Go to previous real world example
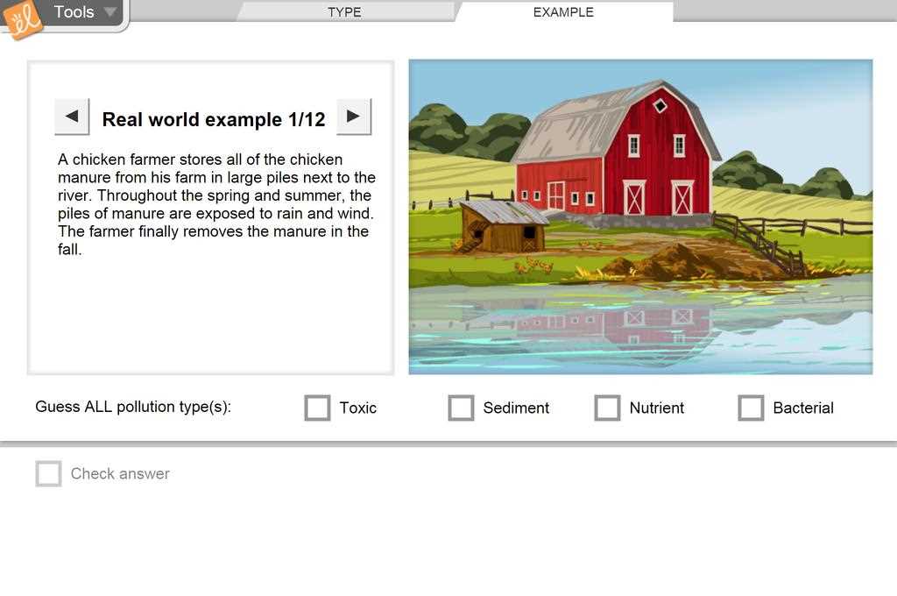Viewport: 897px width, 596px height. click(x=72, y=117)
